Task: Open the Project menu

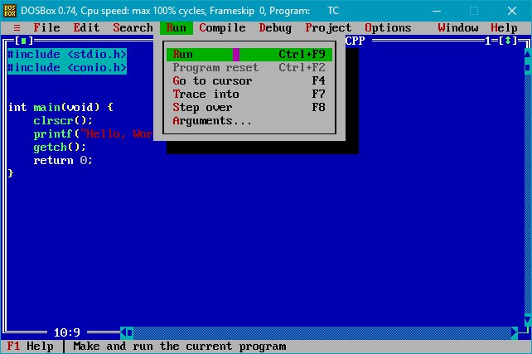Action: (x=328, y=28)
